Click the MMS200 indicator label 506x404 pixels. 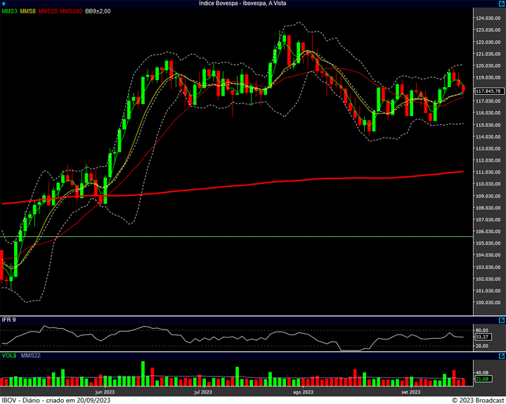click(71, 12)
